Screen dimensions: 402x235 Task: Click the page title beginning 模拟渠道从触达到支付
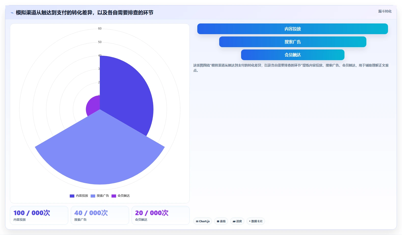85,12
